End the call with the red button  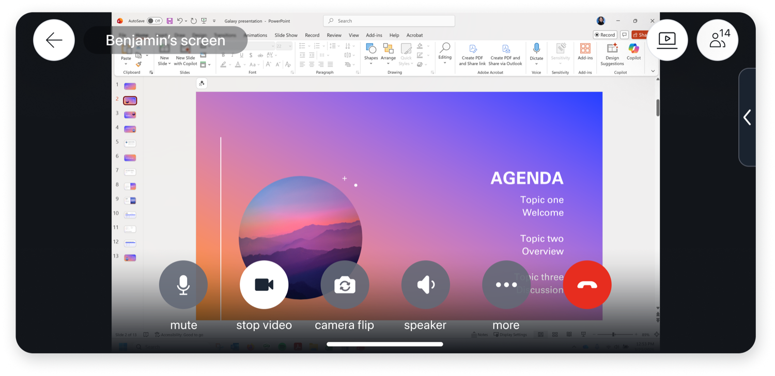[x=587, y=285]
